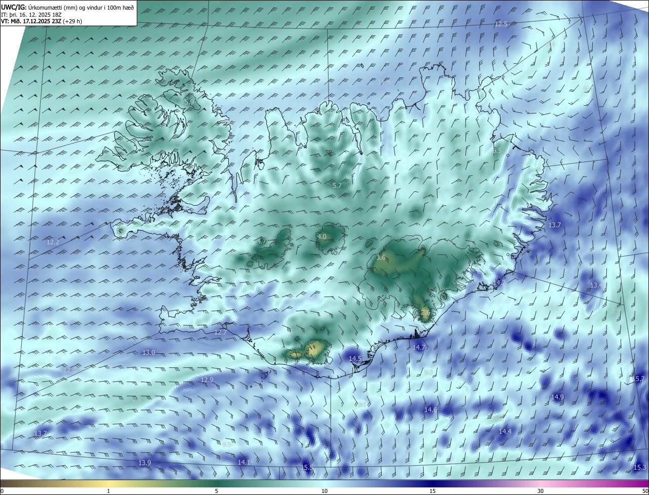Click the '10' tick on the color scale
The image size is (649, 495).
[324, 491]
